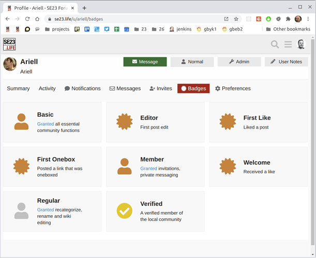Open the Basic badge title
Image resolution: width=316 pixels, height=258 pixels.
[46, 115]
